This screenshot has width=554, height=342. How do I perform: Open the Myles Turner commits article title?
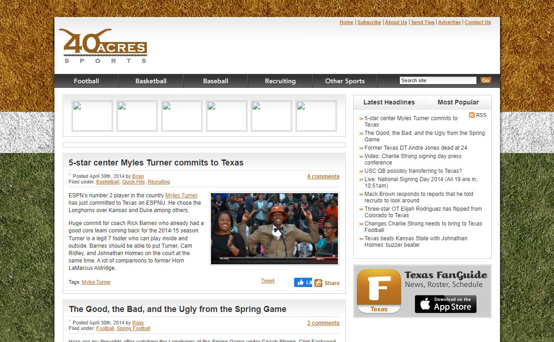156,163
